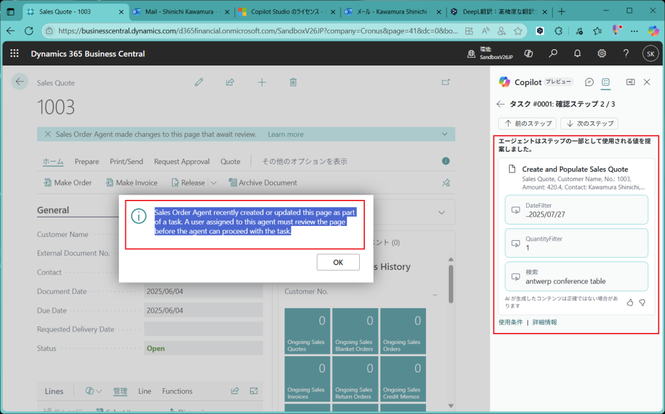
Task: Add this page to browser favorites
Action: coord(518,30)
